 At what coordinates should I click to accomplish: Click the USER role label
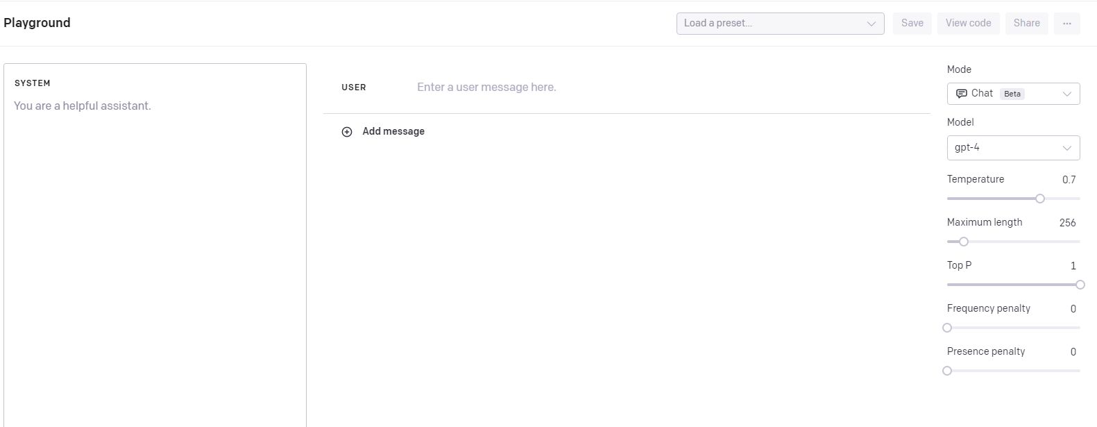click(x=354, y=87)
